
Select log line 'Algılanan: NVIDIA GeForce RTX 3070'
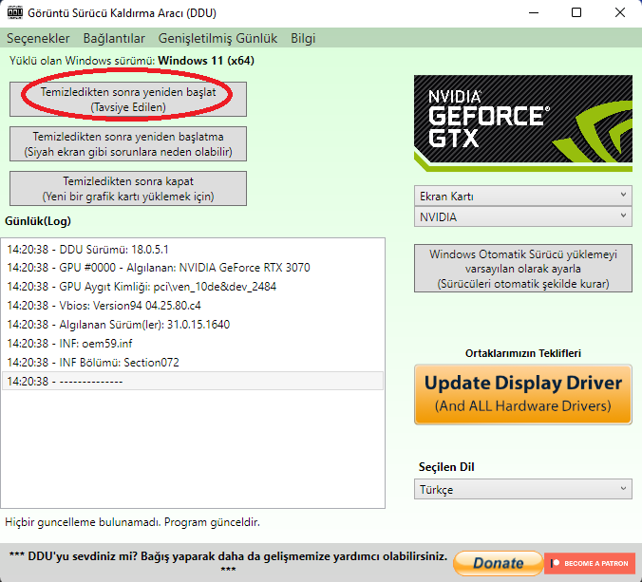click(x=193, y=268)
